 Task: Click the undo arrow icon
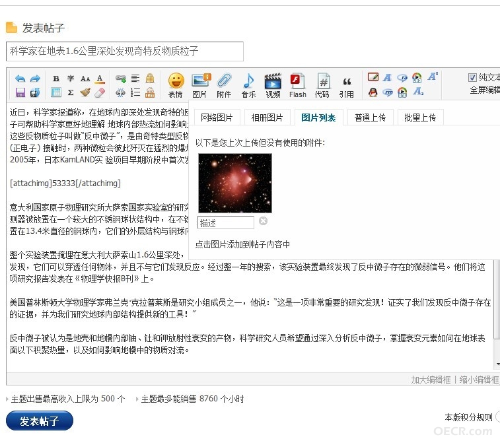(20, 79)
